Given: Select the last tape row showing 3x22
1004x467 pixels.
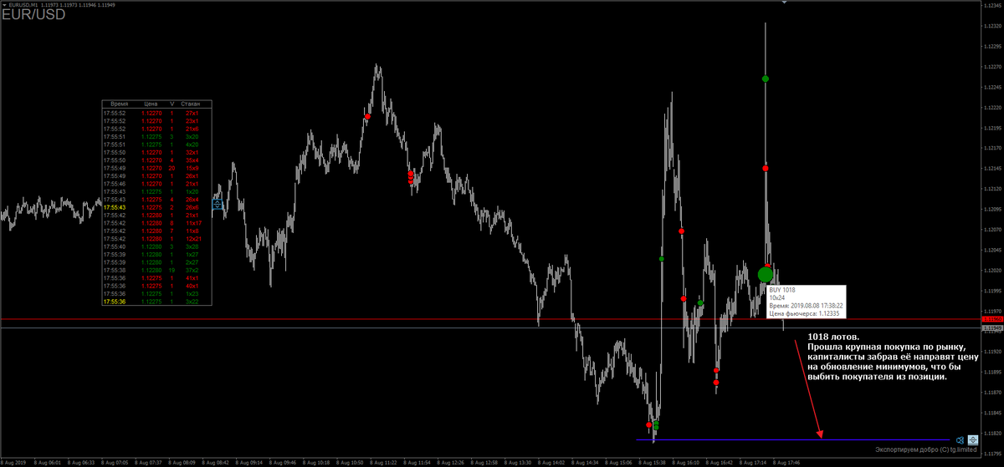Looking at the screenshot, I should 156,302.
